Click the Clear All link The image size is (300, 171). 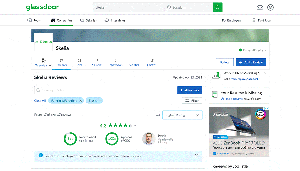pos(40,101)
